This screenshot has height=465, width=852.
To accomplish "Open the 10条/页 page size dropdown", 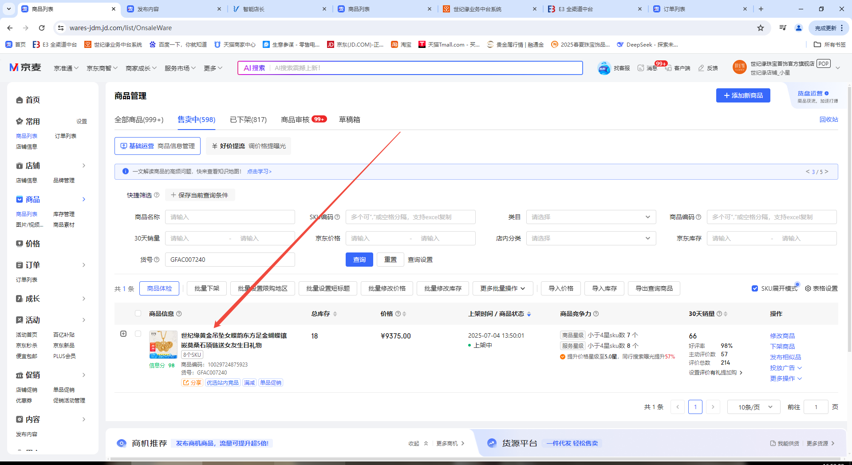I will coord(753,407).
